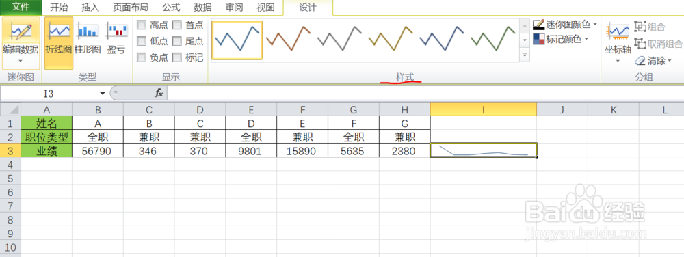Open the Edit Data (编辑数据) dropdown arrow
684x257 pixels.
click(x=21, y=61)
